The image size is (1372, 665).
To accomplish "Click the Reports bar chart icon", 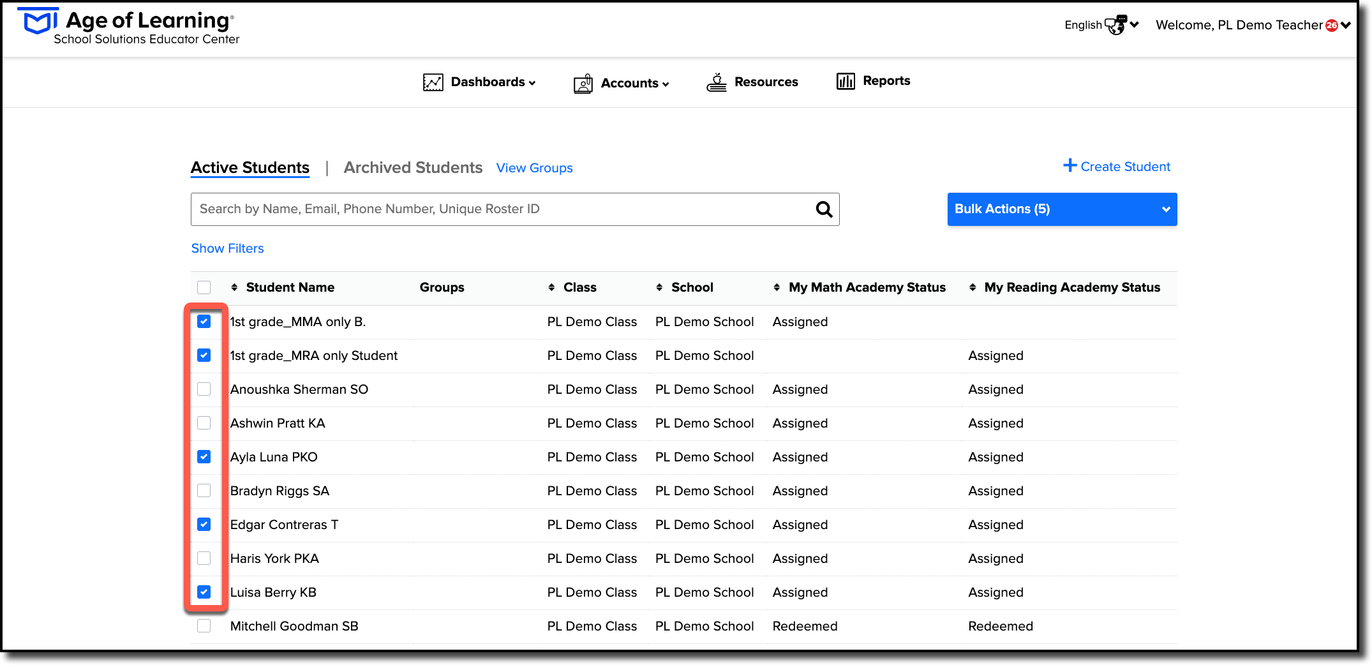I will pos(846,81).
